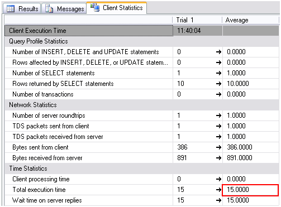Click the Total execution time average value
This screenshot has width=281, height=207.
click(250, 190)
